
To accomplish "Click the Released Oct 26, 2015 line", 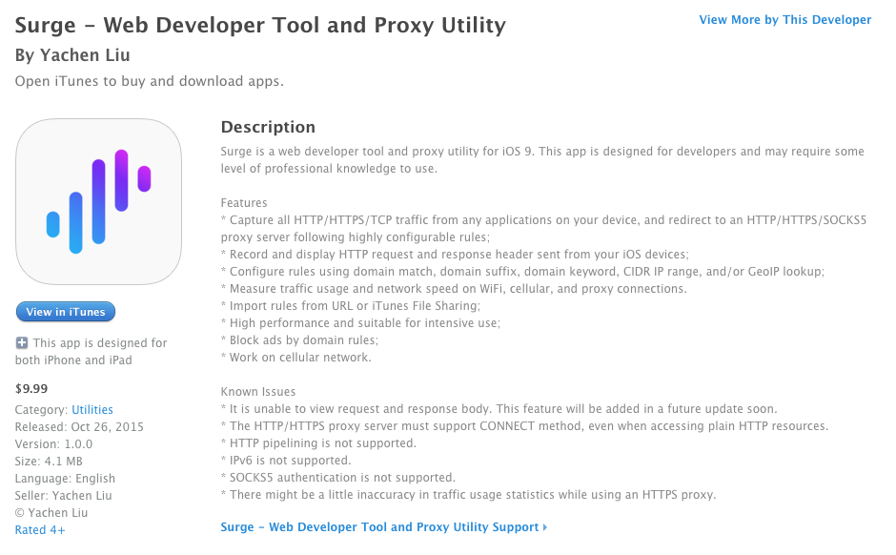I will click(79, 427).
